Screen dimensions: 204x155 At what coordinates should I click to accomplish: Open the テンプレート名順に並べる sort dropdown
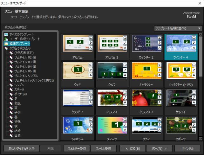coord(178,28)
